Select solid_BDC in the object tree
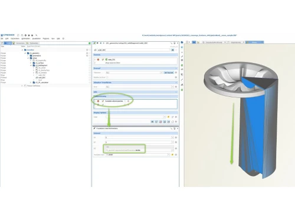 pyautogui.click(x=41, y=78)
